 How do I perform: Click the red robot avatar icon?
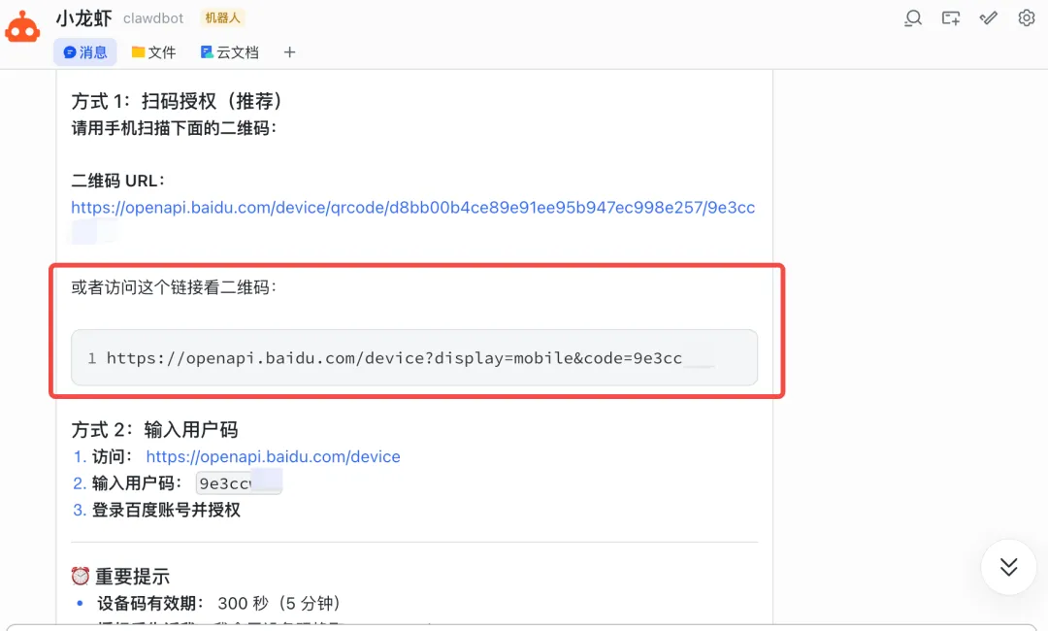(x=22, y=27)
